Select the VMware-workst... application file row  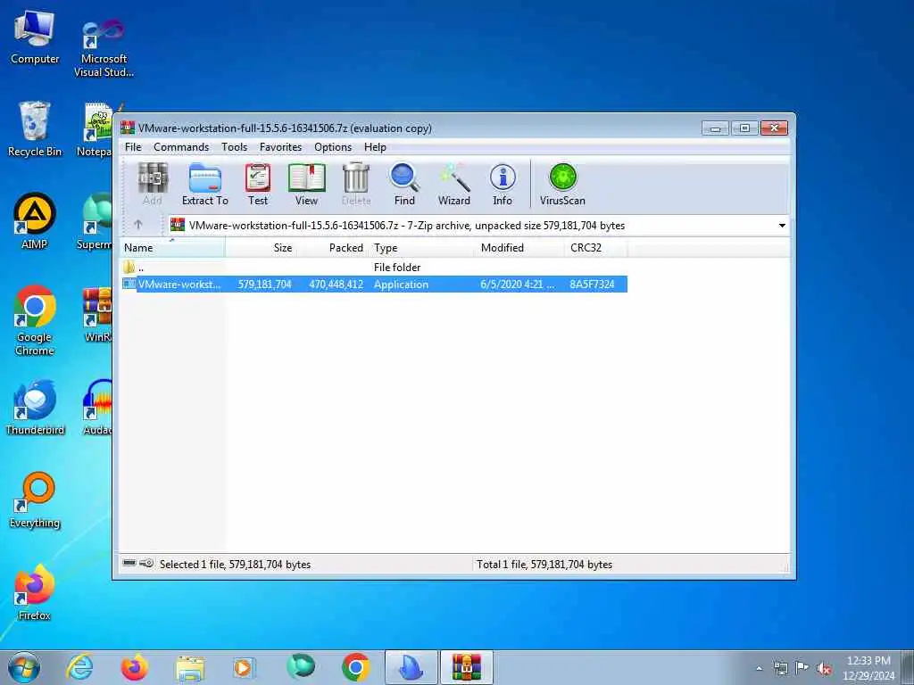coord(374,285)
